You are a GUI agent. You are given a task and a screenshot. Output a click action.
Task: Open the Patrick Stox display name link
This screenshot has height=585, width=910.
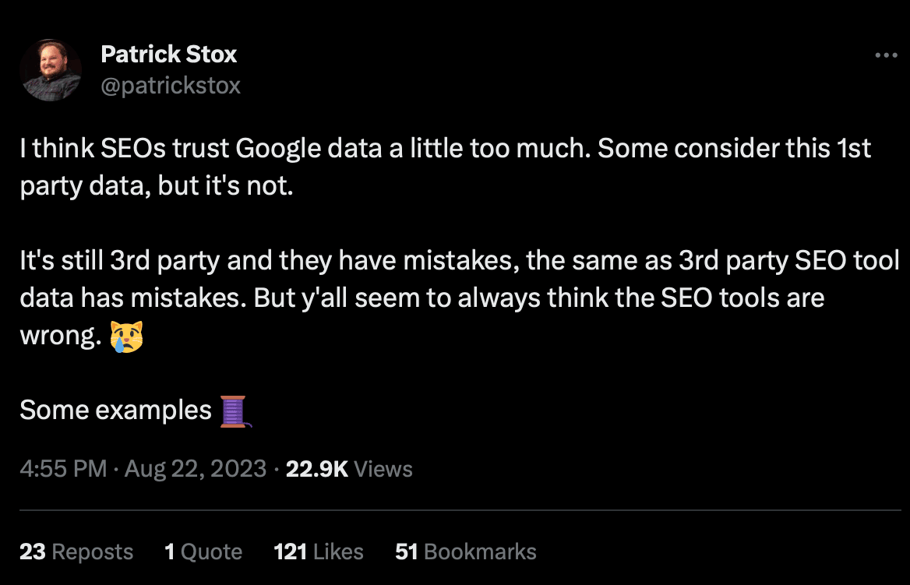[168, 55]
